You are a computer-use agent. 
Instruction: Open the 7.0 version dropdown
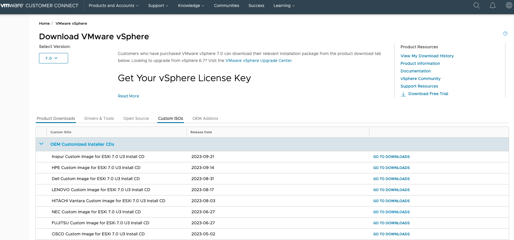pyautogui.click(x=54, y=58)
